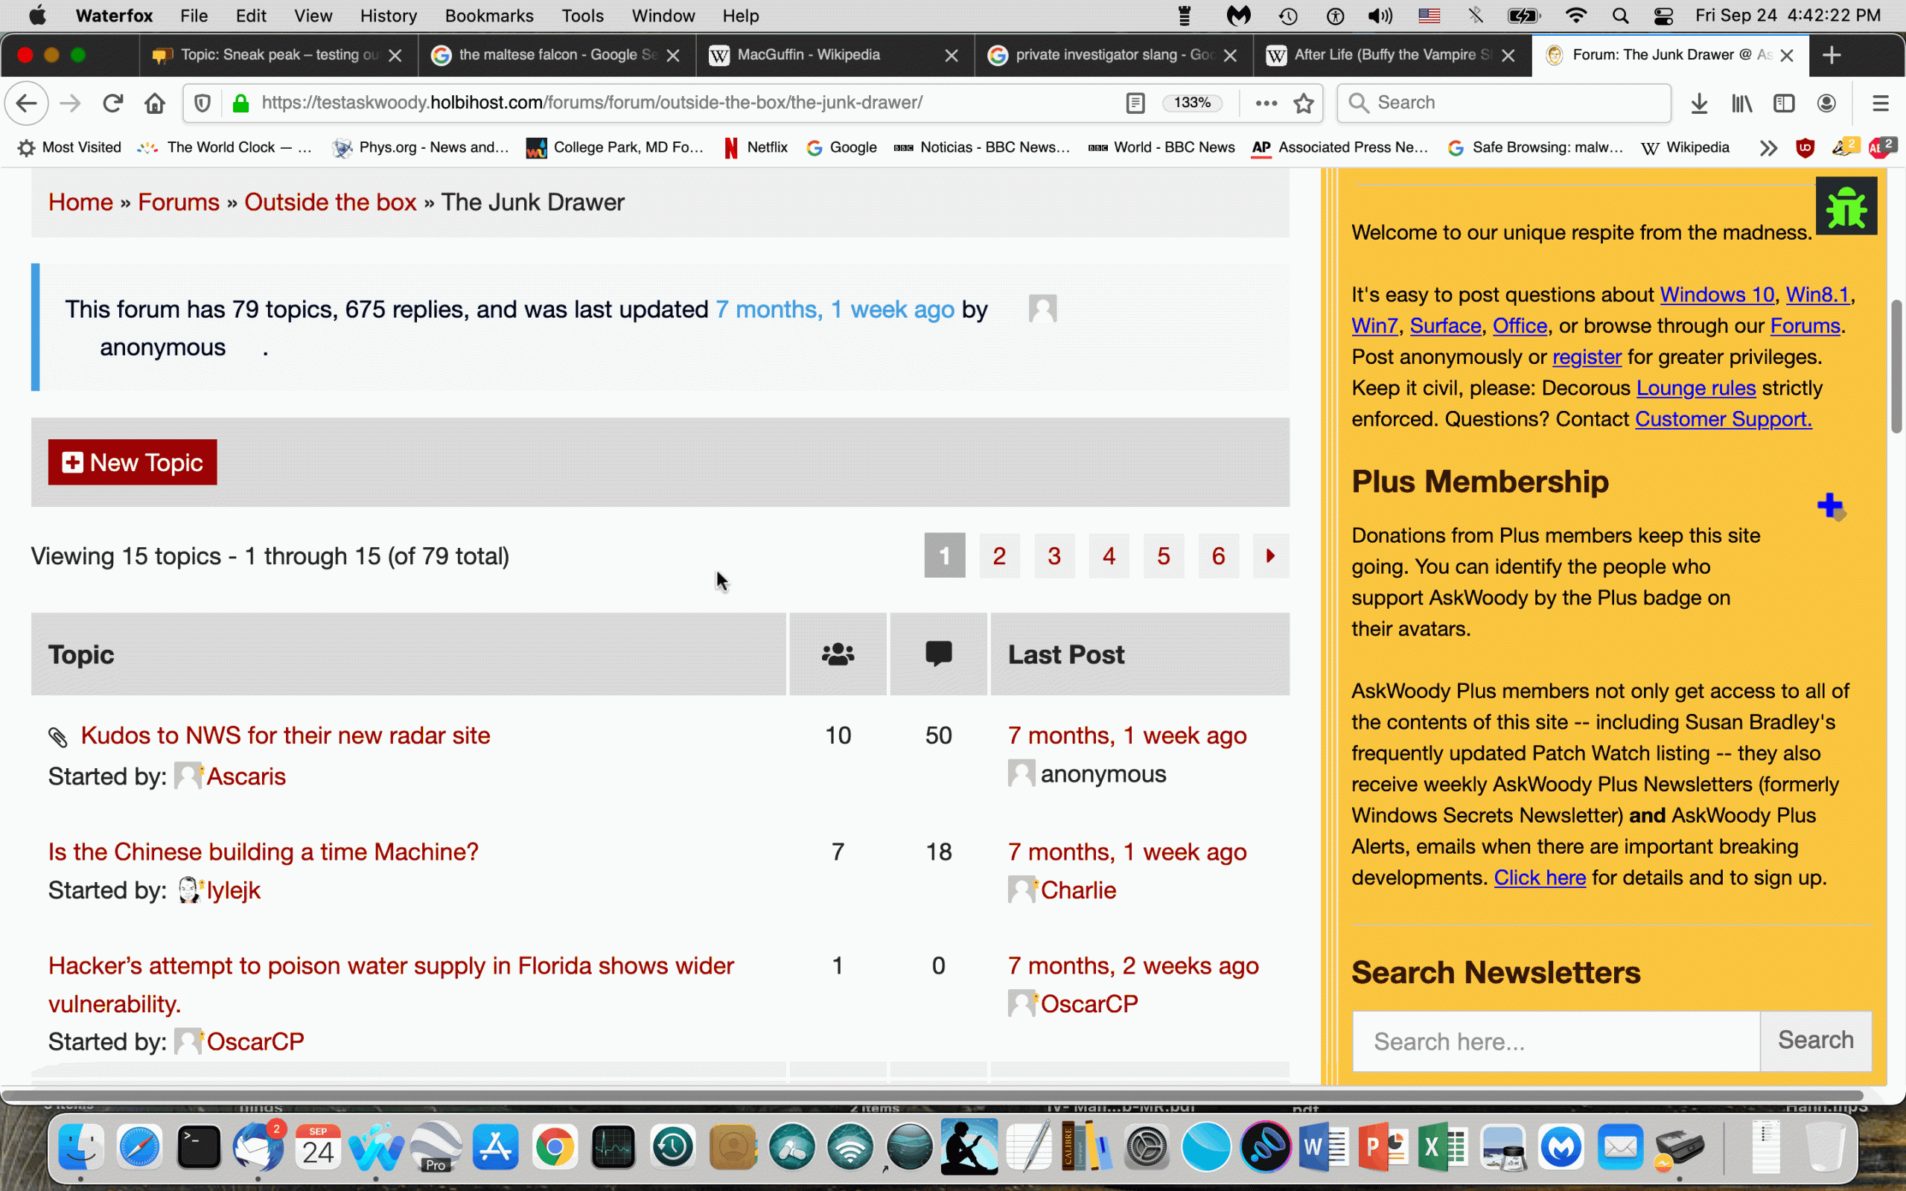Click the green bug report icon
1906x1191 pixels.
tap(1846, 206)
